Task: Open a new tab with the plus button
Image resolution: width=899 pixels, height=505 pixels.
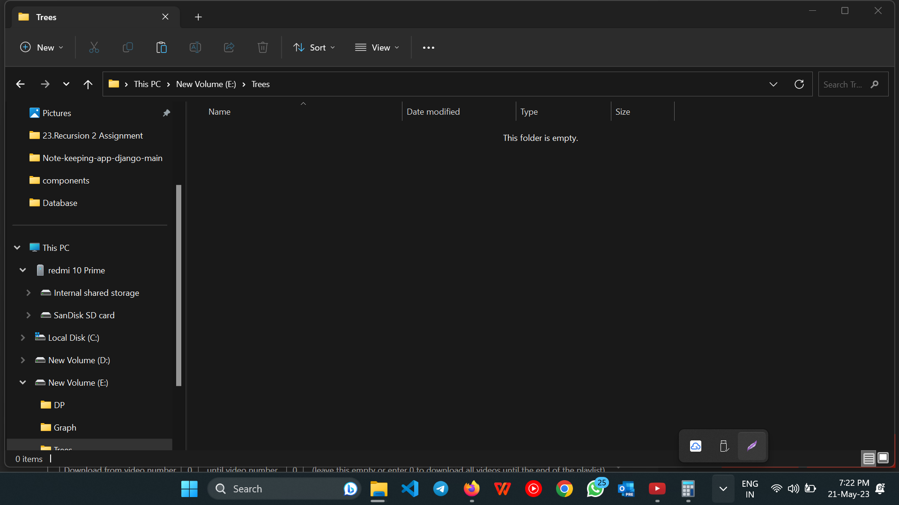Action: pyautogui.click(x=198, y=17)
